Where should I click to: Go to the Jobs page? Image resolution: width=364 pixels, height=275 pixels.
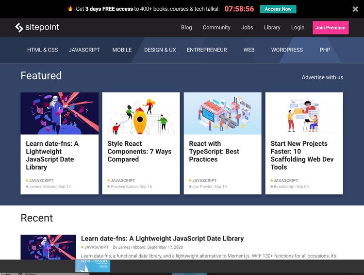point(247,28)
